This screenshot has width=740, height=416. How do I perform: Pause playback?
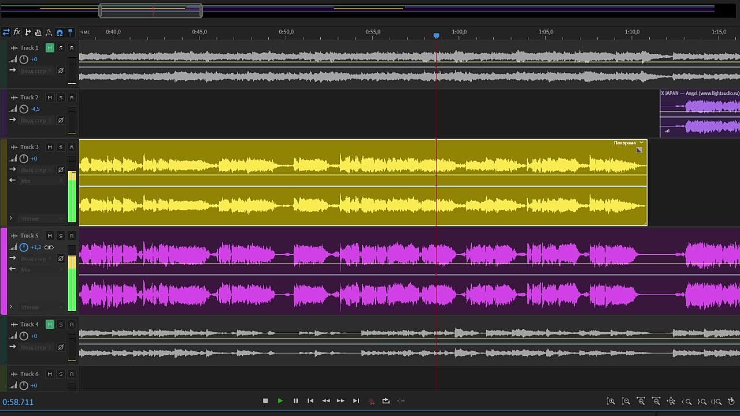pyautogui.click(x=295, y=401)
